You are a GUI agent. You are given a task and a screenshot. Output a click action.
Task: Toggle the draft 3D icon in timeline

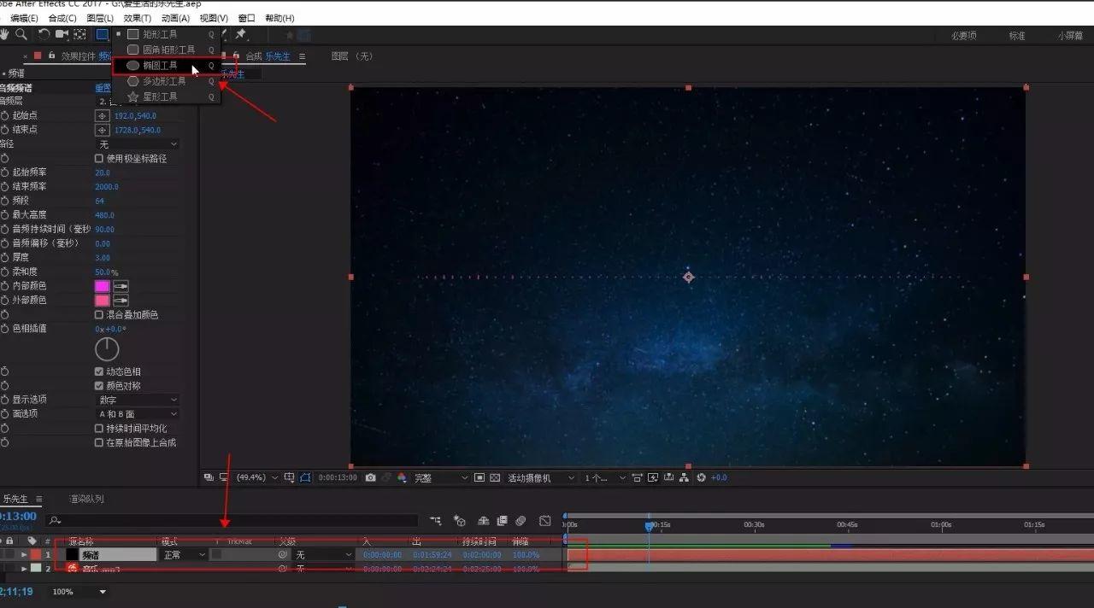point(459,521)
